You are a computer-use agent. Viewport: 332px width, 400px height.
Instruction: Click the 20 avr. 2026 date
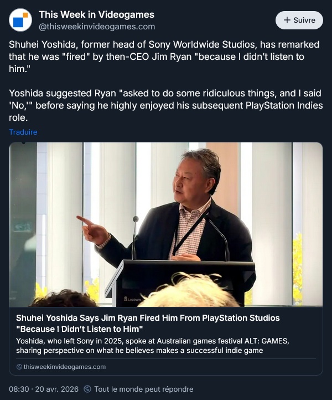[56, 389]
